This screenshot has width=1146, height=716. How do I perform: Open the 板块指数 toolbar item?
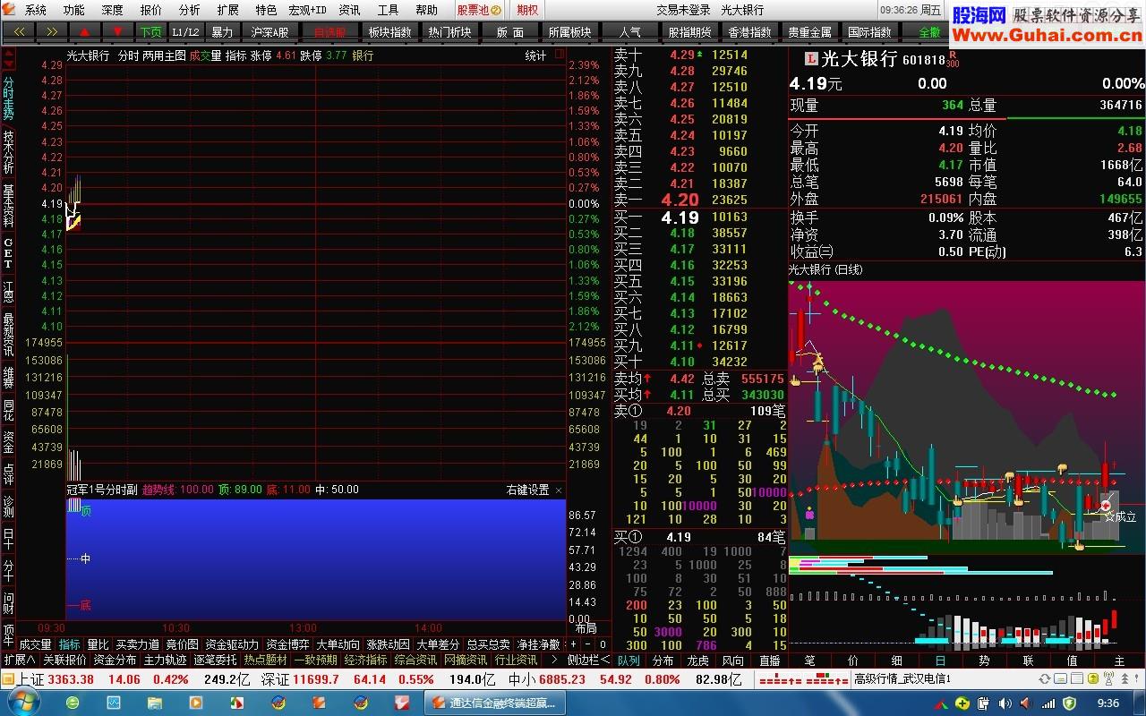point(390,31)
